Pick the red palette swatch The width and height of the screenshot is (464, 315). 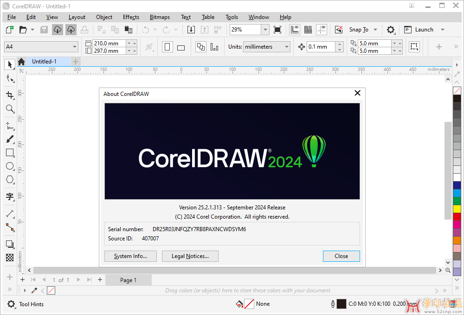457,217
